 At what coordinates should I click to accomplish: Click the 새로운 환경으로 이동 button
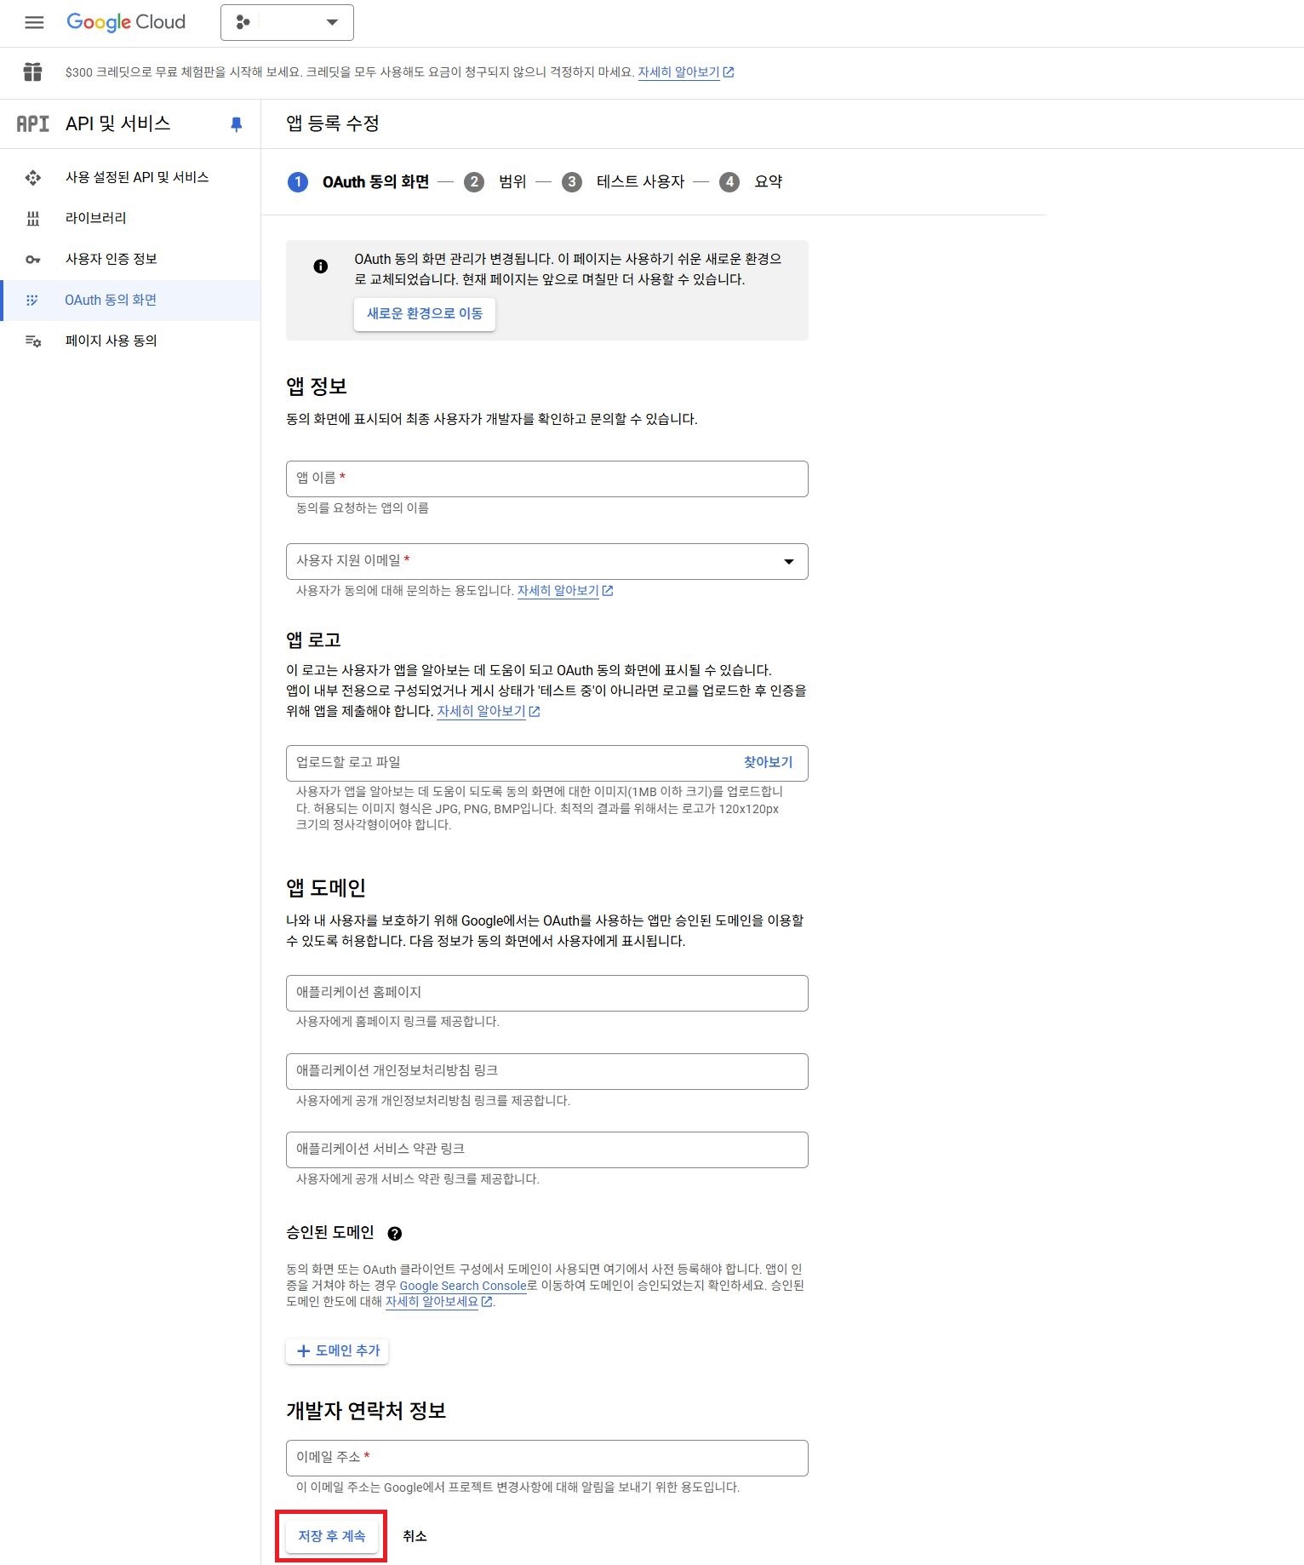pos(425,314)
